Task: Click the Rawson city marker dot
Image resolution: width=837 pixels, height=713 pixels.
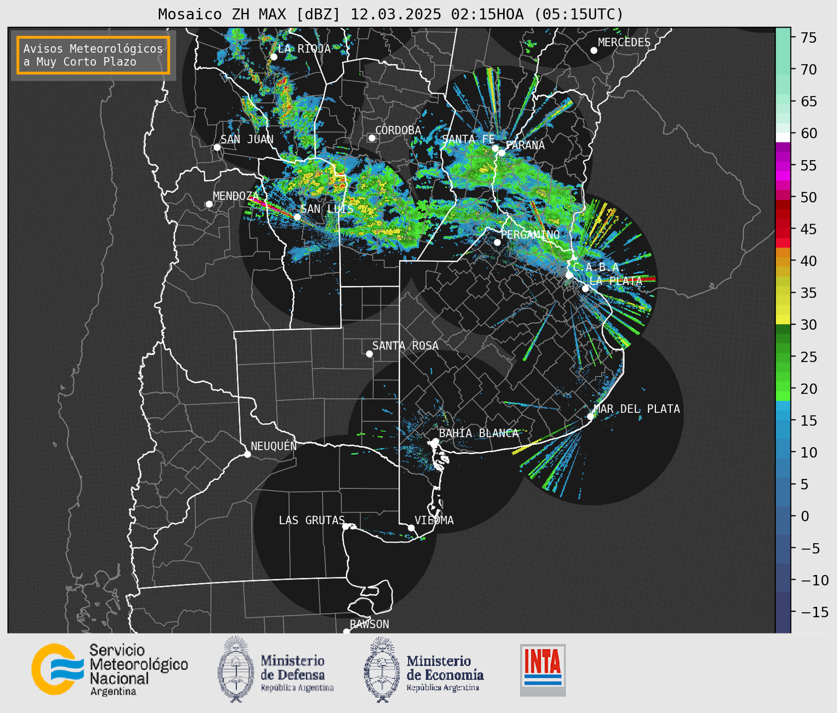Action: [346, 631]
